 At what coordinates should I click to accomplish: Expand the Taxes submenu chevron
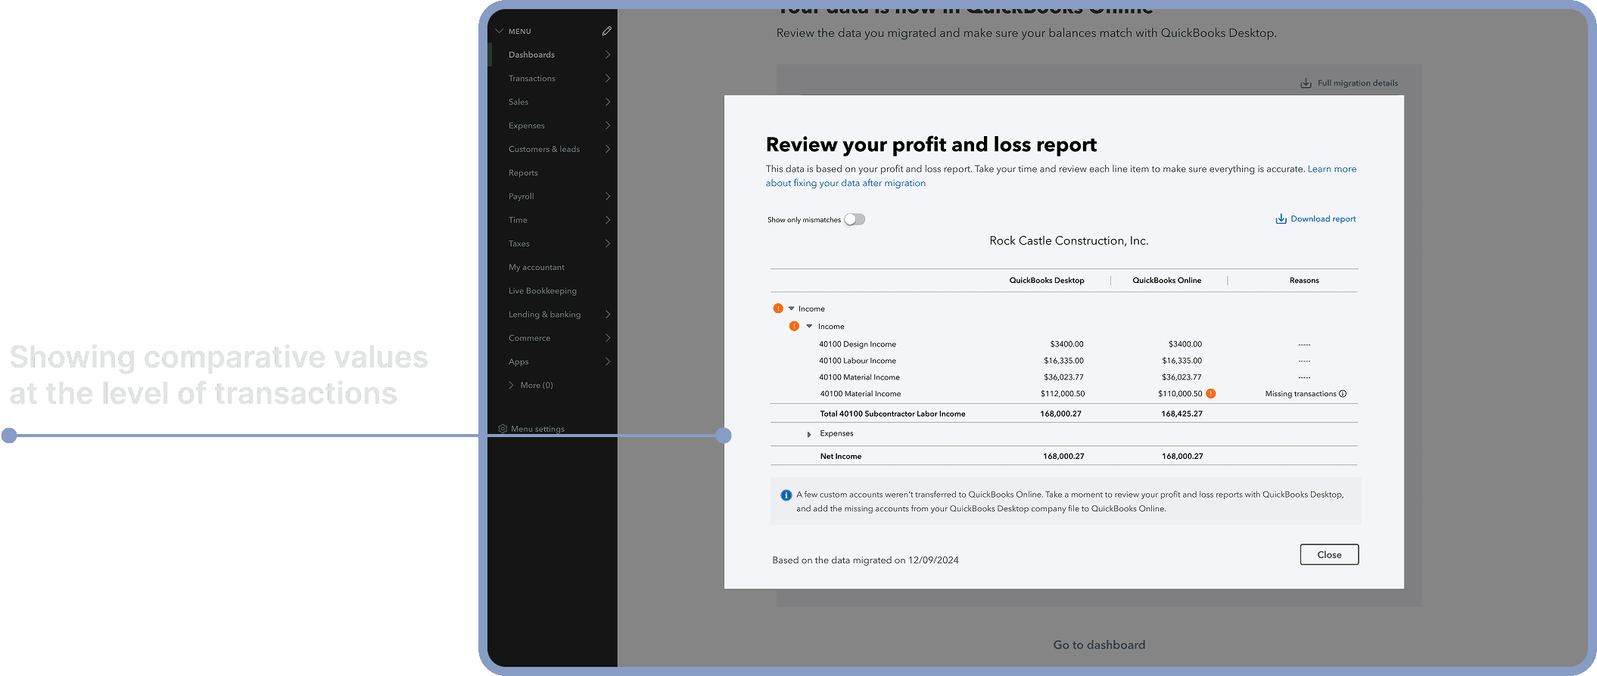coord(608,243)
